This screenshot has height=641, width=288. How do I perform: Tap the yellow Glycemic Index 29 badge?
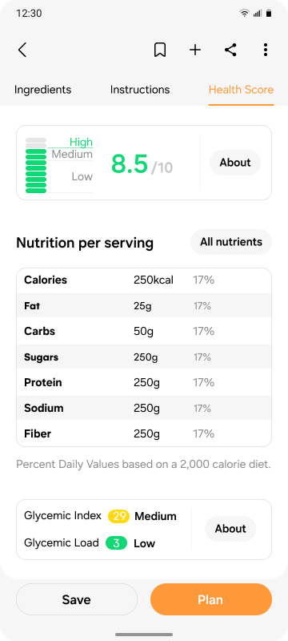click(x=118, y=516)
